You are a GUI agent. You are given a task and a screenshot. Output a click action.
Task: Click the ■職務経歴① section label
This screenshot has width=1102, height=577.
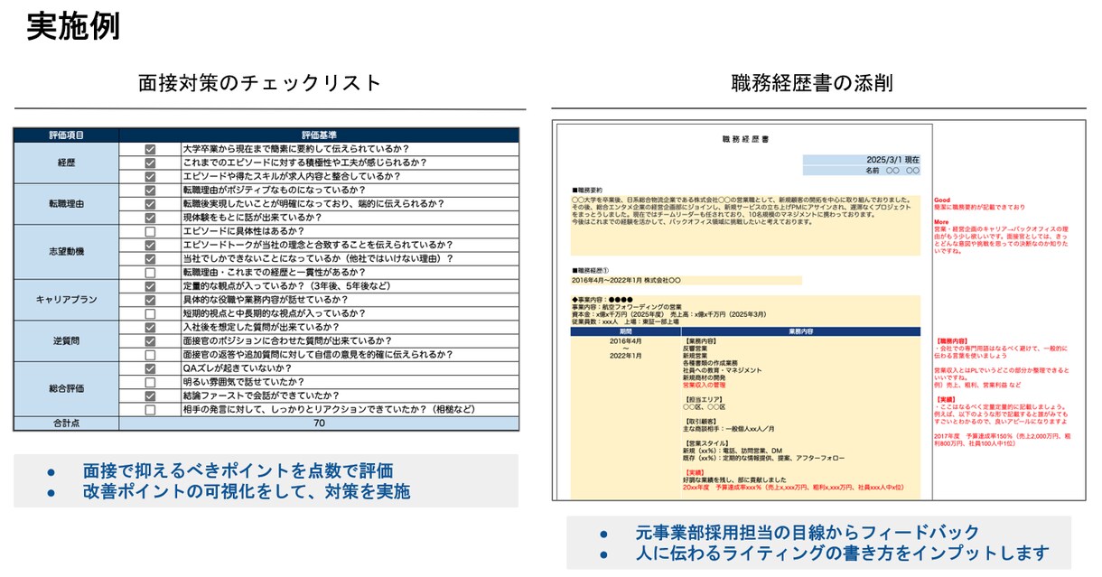592,270
